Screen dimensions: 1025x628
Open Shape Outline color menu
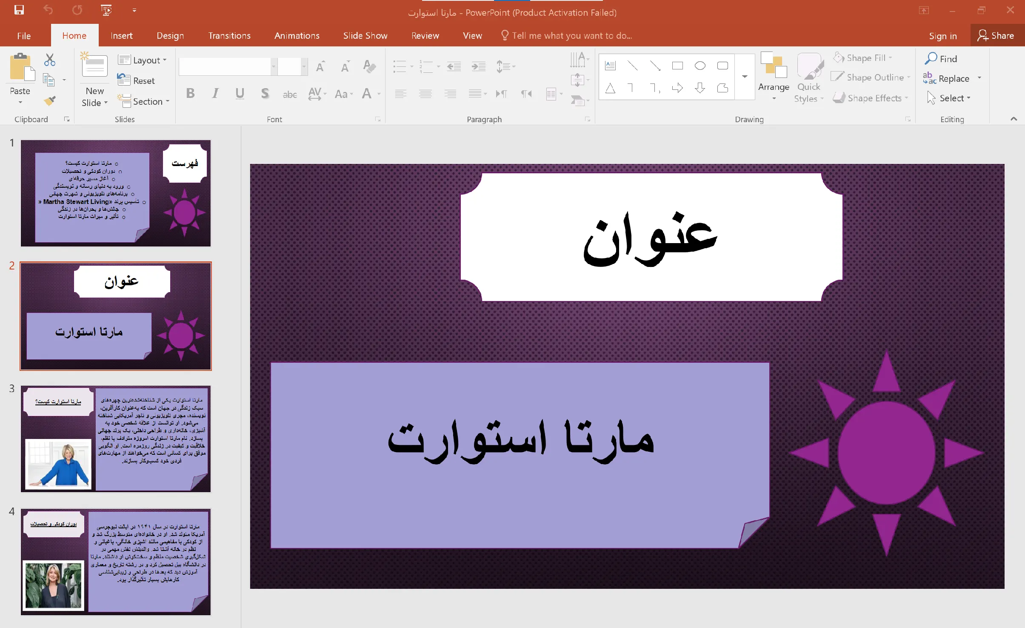coord(871,77)
